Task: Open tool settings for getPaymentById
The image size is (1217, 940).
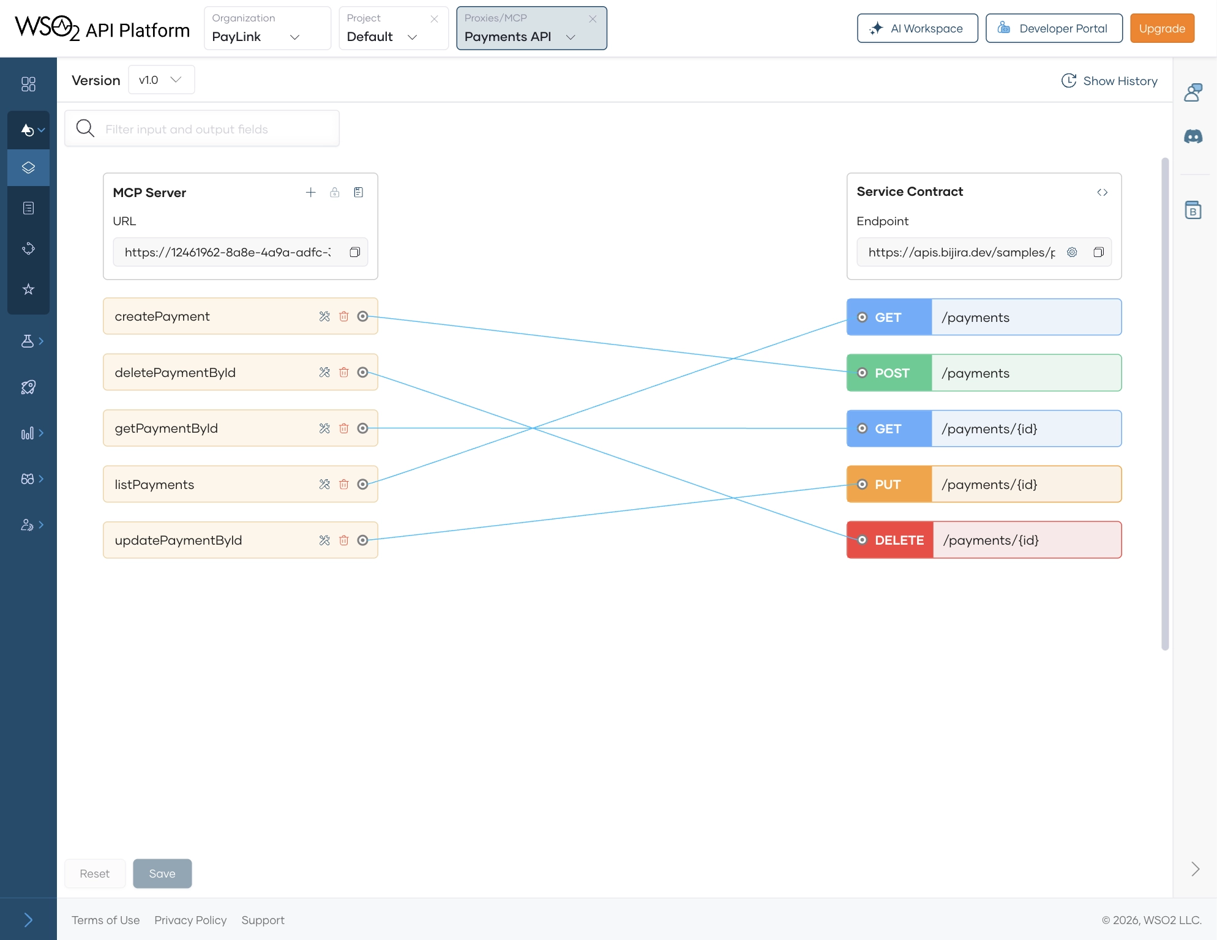Action: (x=324, y=428)
